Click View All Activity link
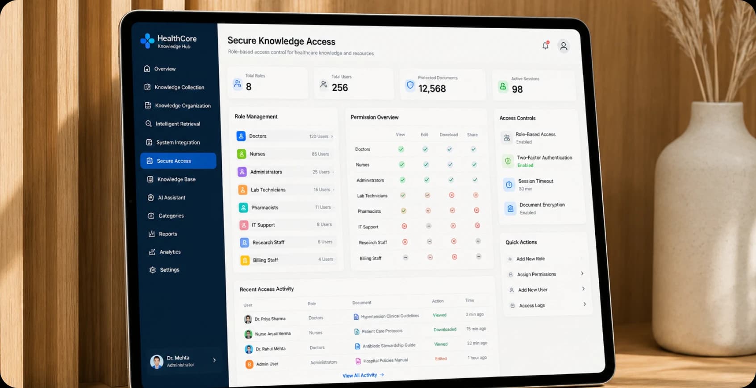The image size is (756, 388). tap(363, 376)
